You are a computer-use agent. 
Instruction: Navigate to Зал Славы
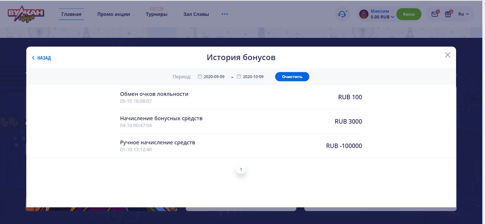coord(196,14)
